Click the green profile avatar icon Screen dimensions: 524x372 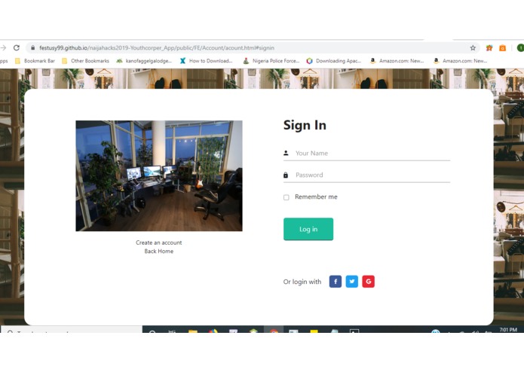pyautogui.click(x=520, y=47)
